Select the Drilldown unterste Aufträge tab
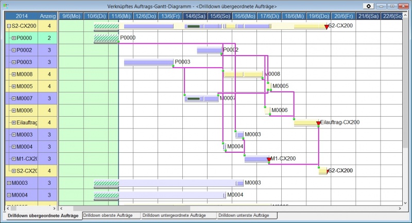 point(247,215)
